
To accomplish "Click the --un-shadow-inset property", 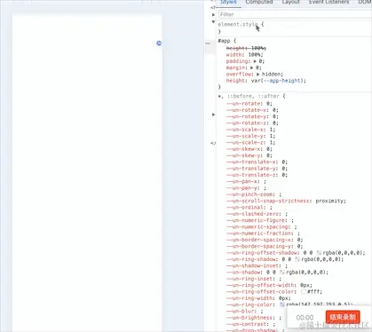I will click(x=254, y=265).
